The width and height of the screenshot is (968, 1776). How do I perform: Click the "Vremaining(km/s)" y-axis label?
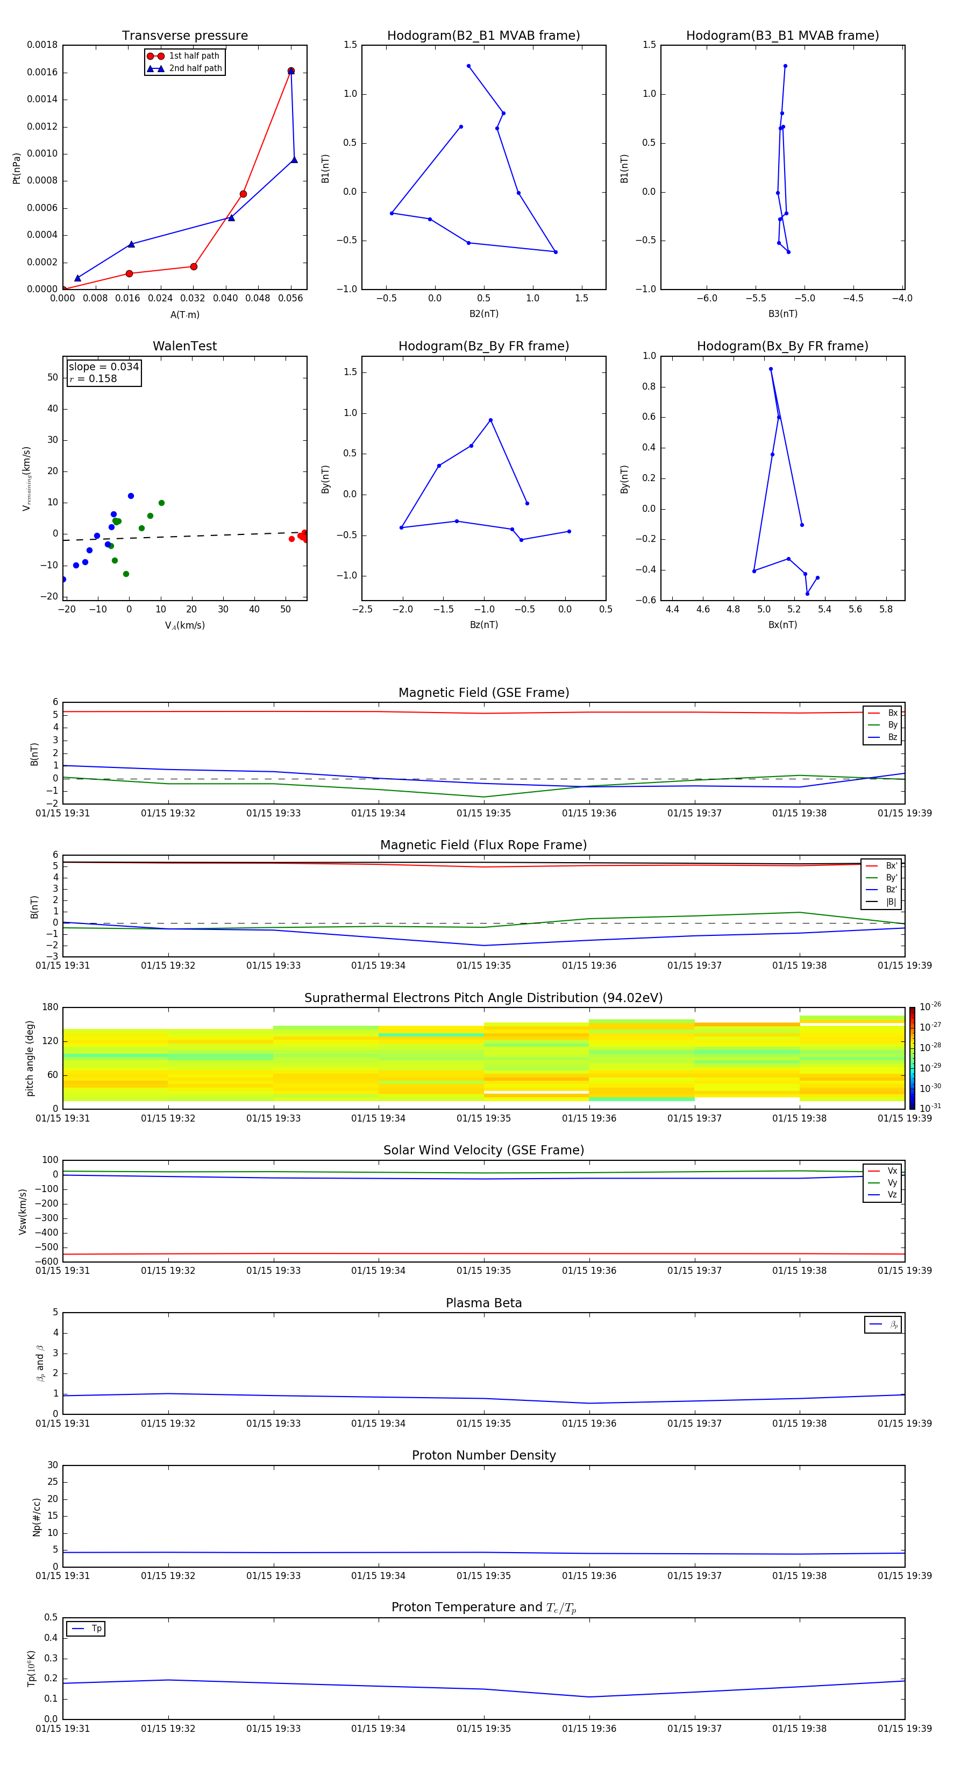pyautogui.click(x=26, y=478)
